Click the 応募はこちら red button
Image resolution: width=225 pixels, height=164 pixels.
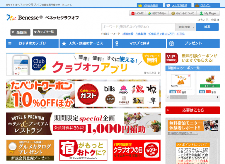click(x=192, y=110)
